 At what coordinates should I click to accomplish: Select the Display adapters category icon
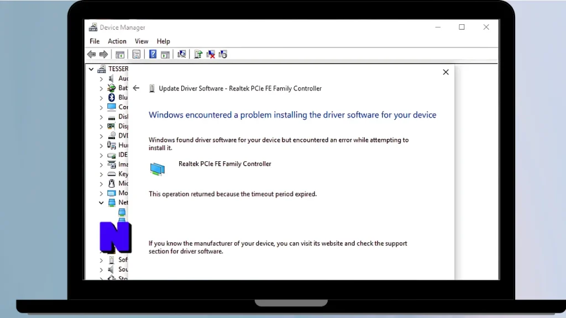tap(112, 126)
